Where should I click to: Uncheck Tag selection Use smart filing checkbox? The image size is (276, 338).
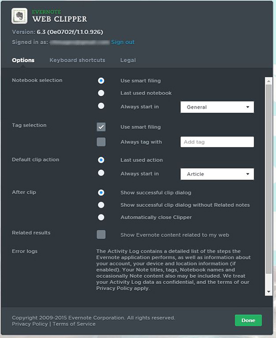[101, 127]
